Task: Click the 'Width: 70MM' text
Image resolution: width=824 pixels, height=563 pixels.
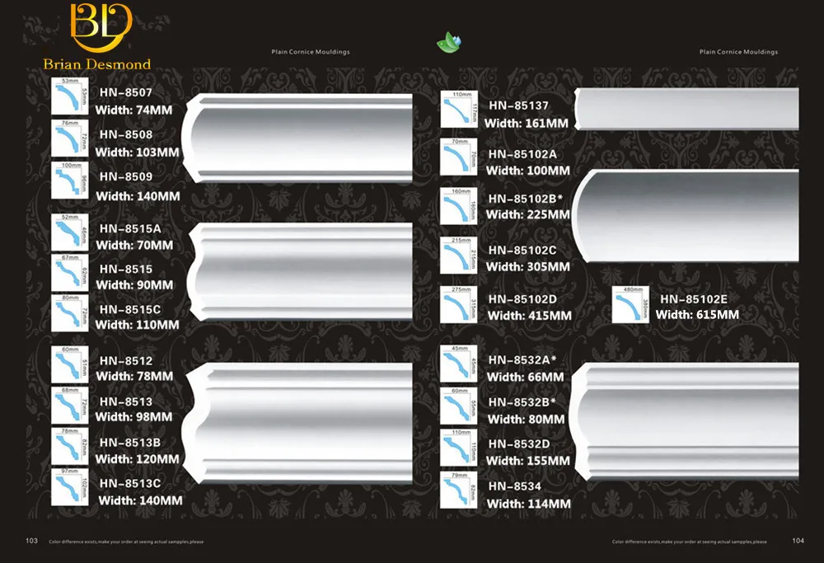Action: coord(134,246)
